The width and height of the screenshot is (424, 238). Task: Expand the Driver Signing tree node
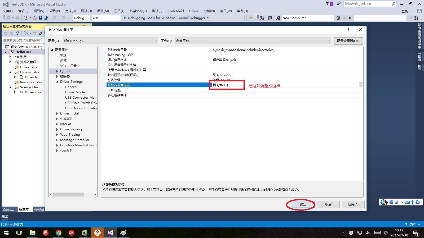pyautogui.click(x=57, y=129)
